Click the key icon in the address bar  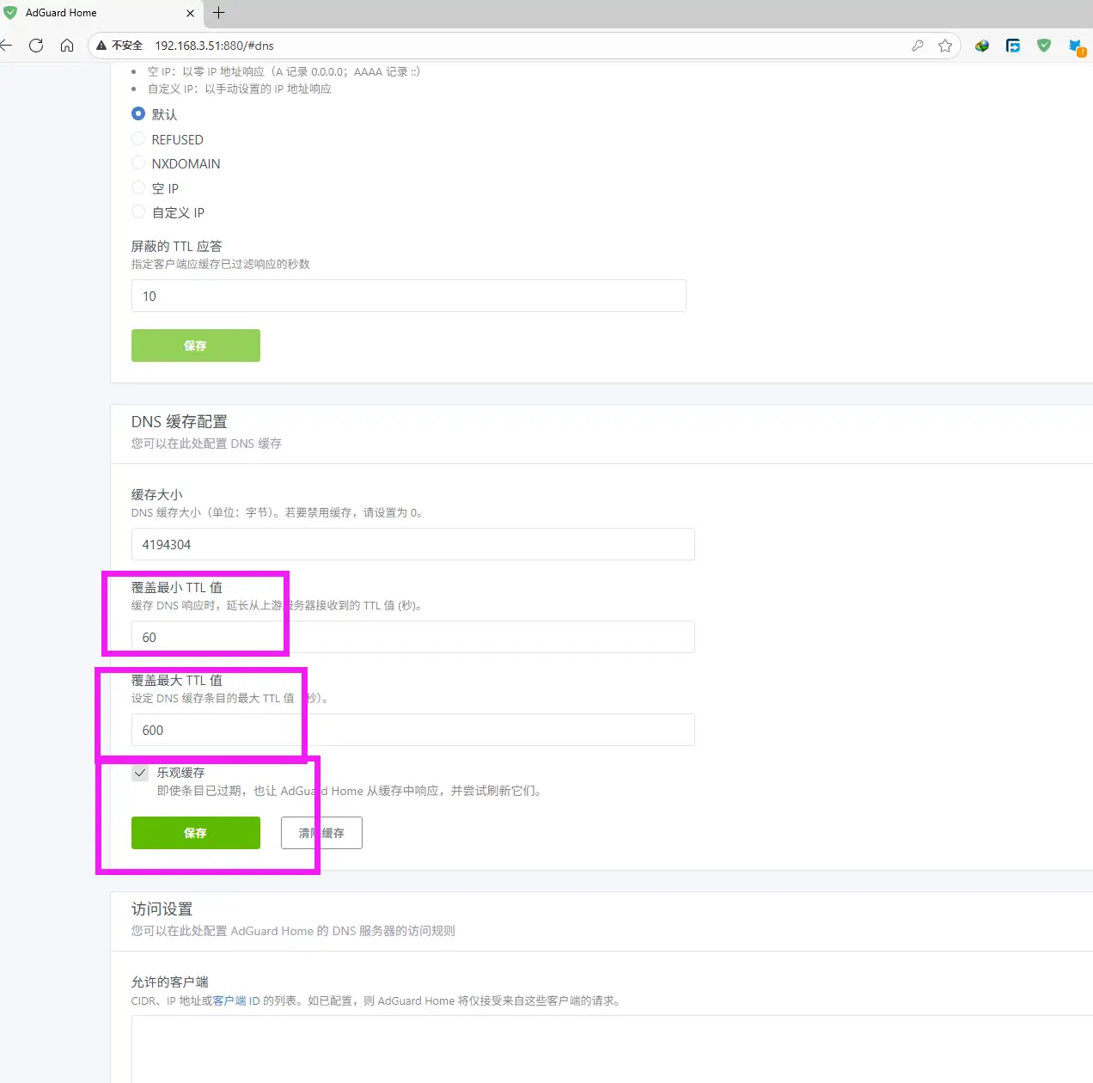(x=918, y=46)
